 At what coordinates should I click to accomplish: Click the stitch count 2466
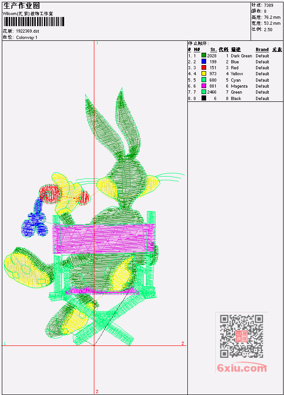click(212, 92)
